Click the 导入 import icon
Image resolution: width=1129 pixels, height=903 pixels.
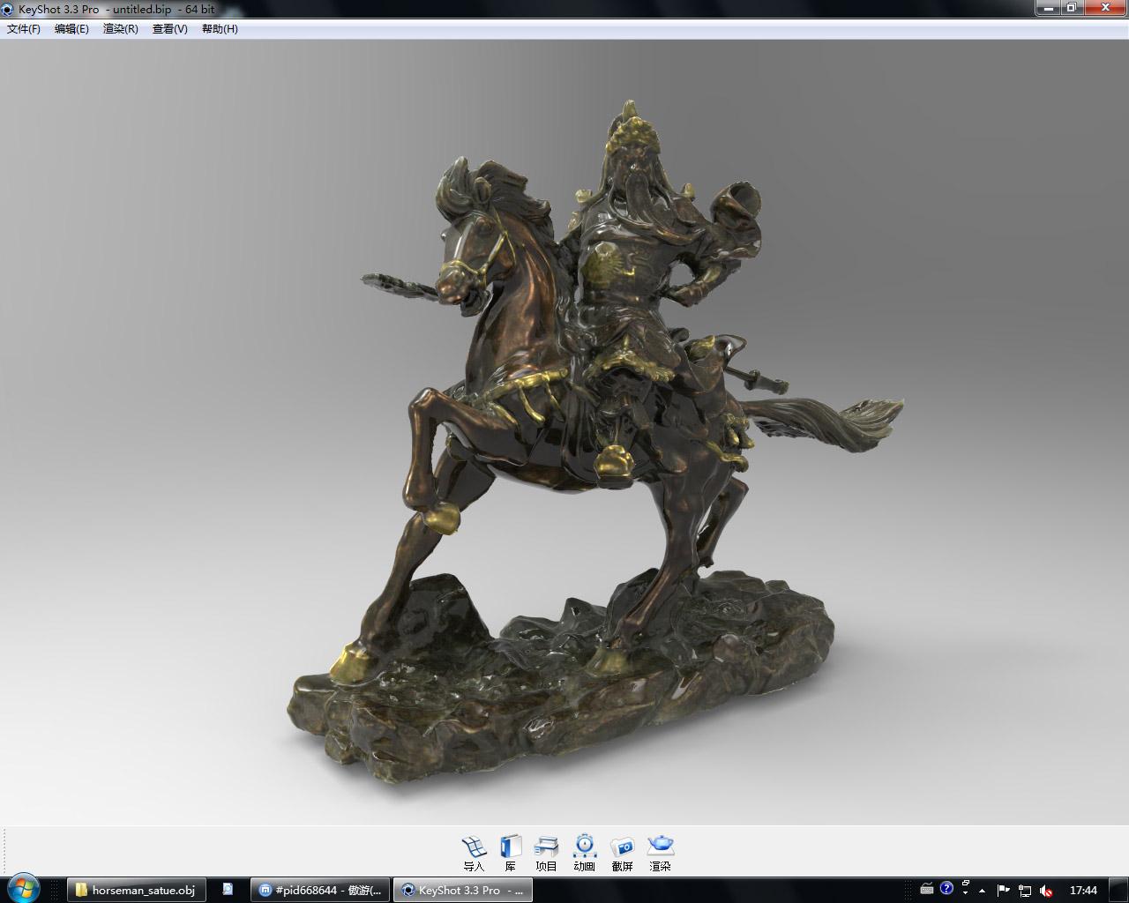pyautogui.click(x=474, y=853)
